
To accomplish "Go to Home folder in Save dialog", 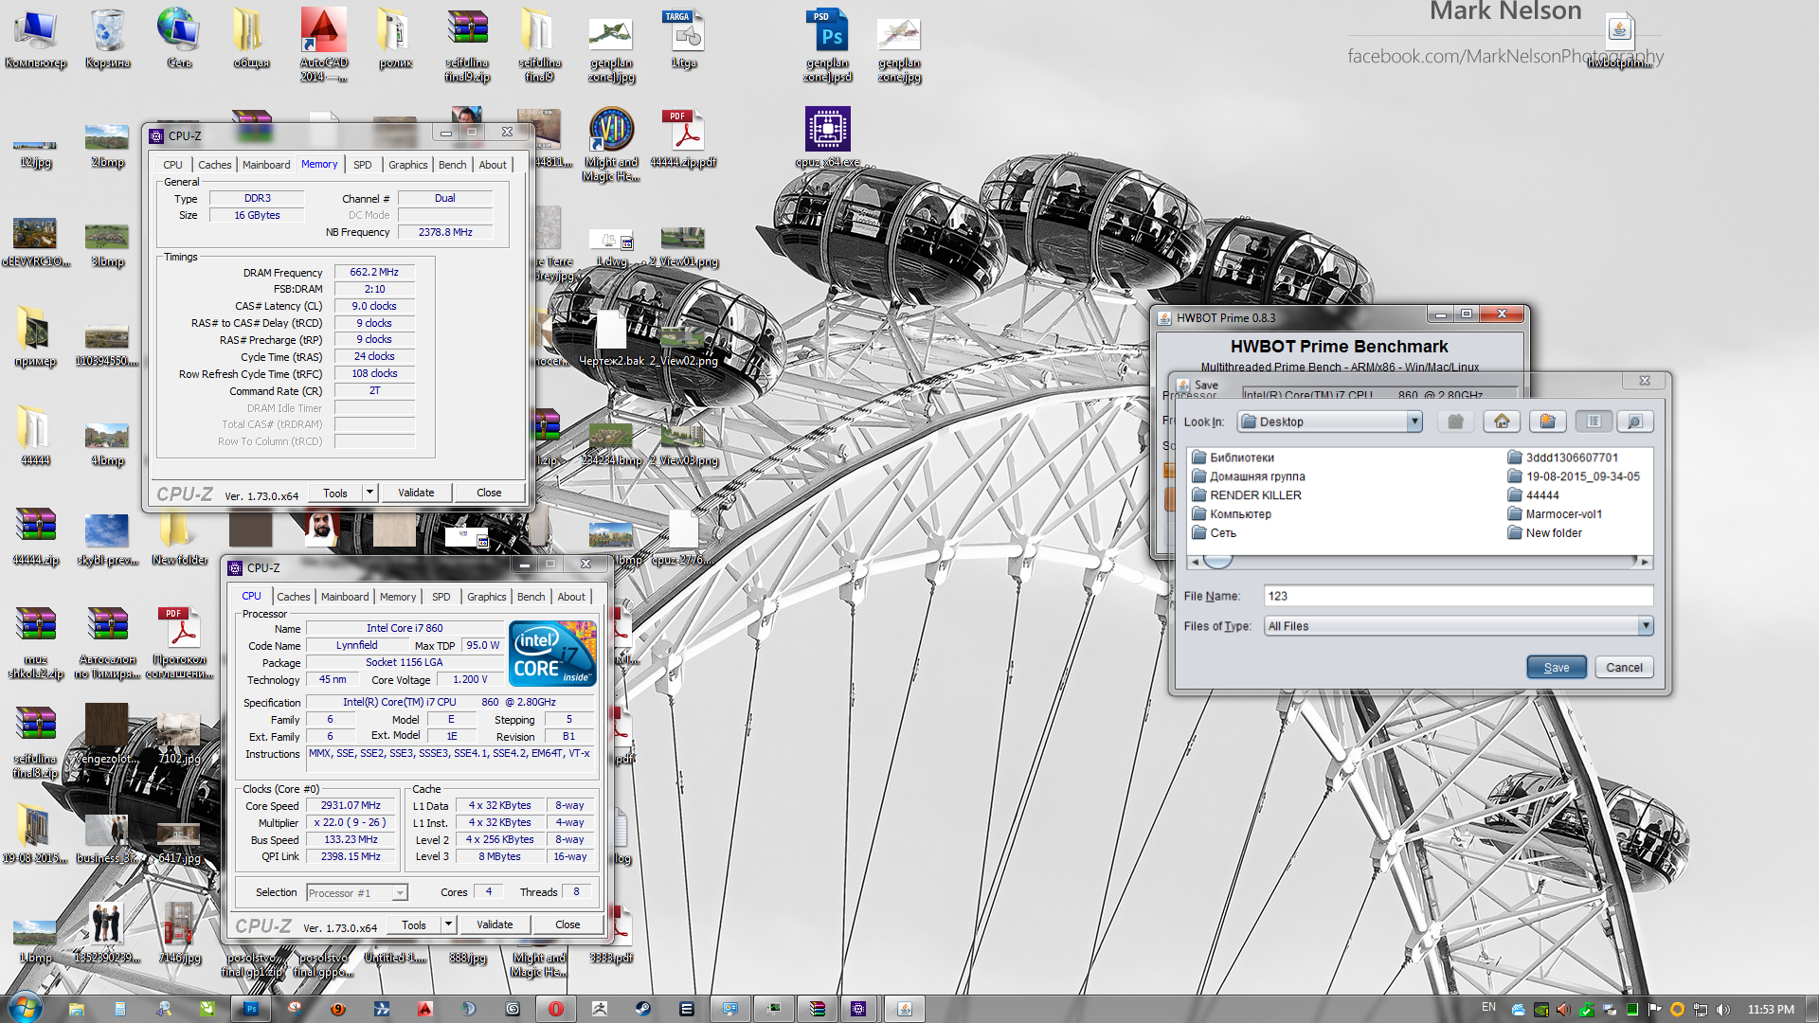I will (1502, 422).
